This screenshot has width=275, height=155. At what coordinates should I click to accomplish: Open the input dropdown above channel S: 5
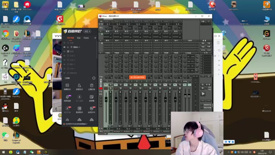(148, 21)
